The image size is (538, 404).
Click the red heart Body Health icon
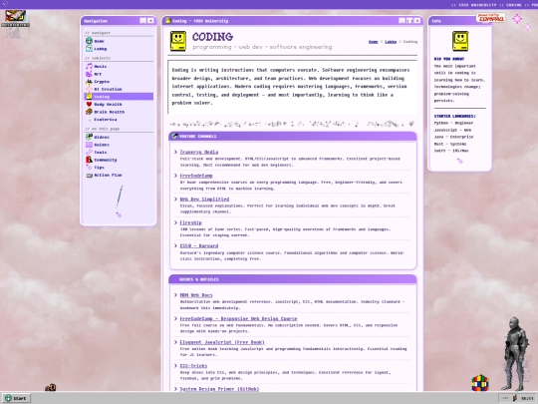(89, 104)
